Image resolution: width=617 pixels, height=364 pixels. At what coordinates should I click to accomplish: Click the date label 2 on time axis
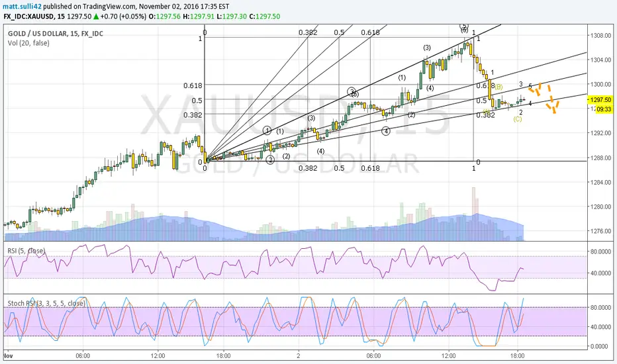[299, 356]
